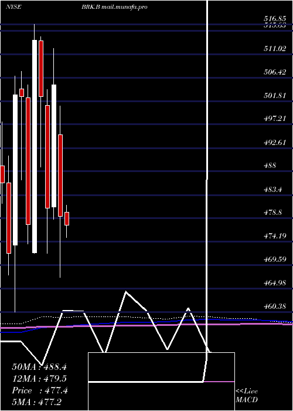Select the 492.61 price axis label
The image size is (293, 411).
click(275, 142)
